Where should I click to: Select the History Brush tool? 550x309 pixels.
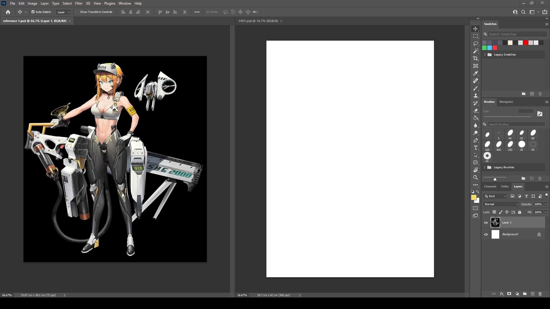click(476, 103)
